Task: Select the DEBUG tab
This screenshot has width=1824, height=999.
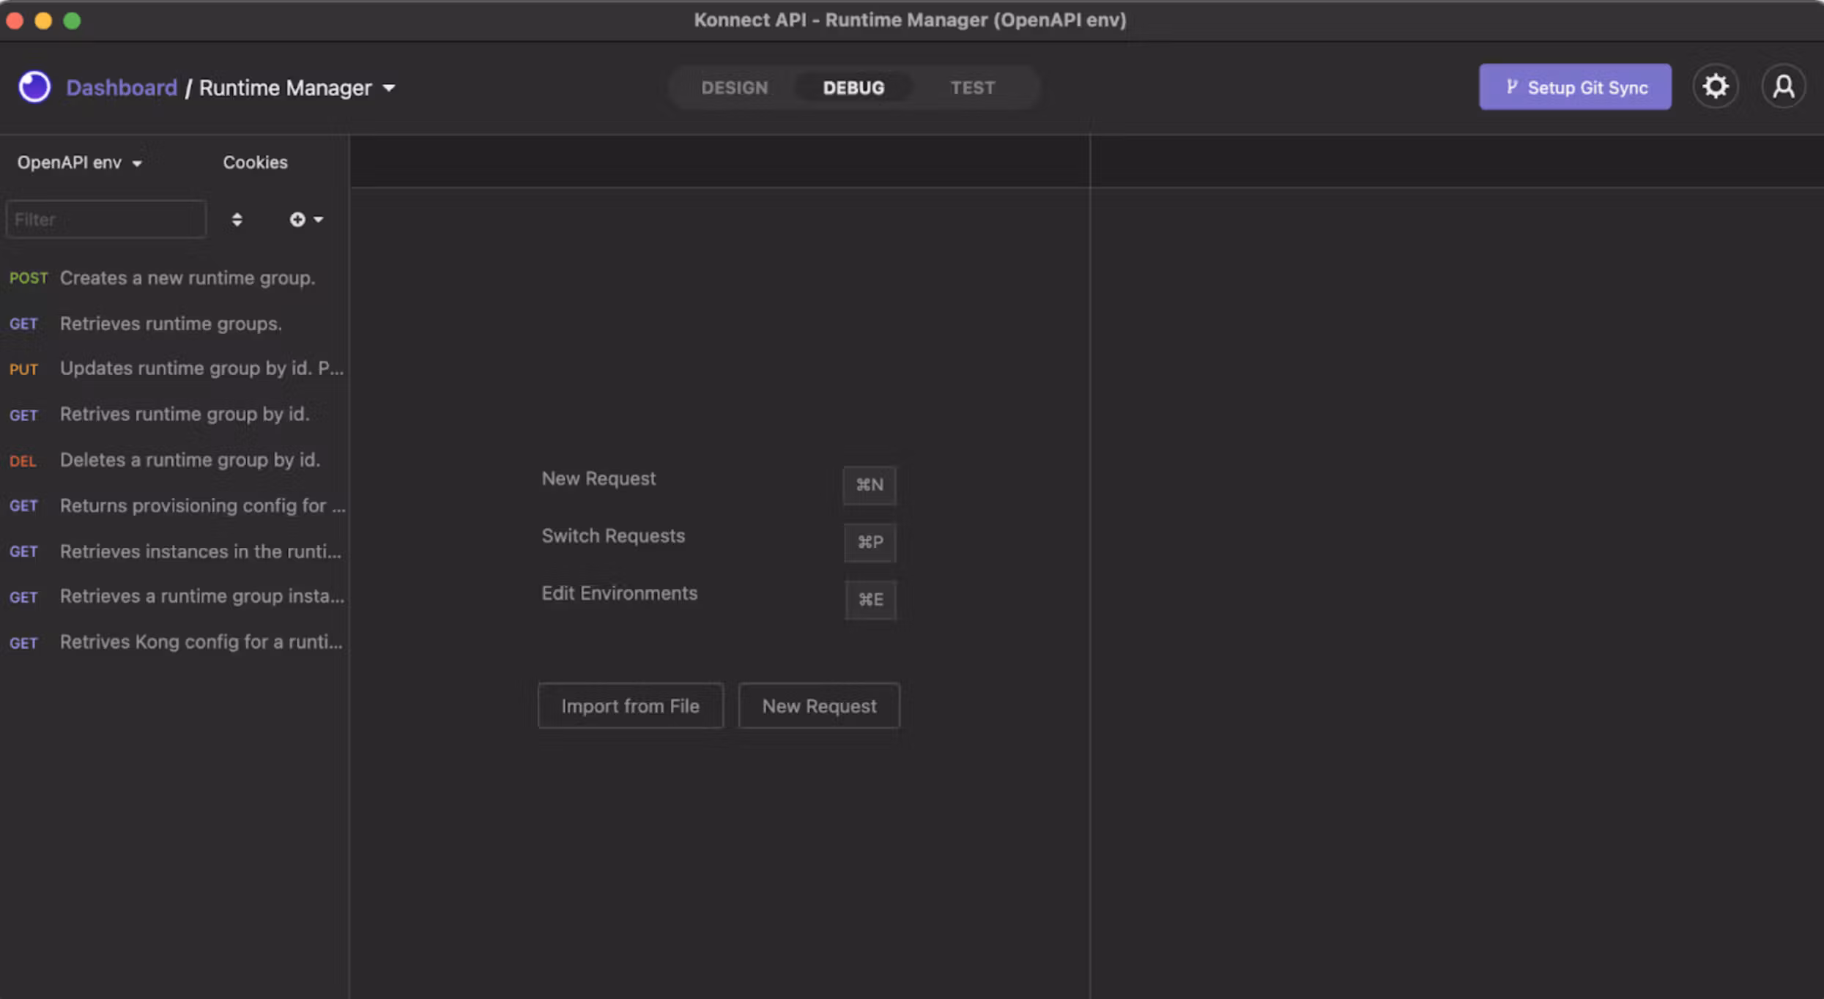Action: [x=853, y=88]
